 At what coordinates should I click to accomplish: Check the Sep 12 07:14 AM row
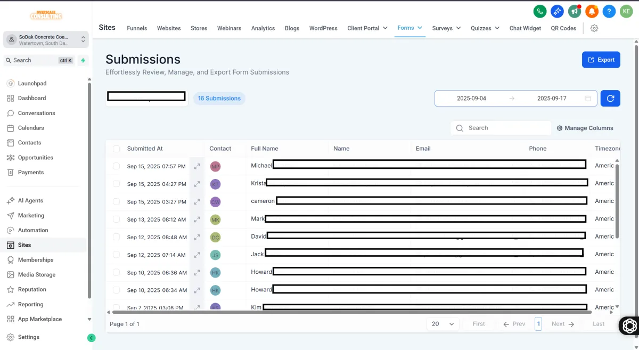click(116, 255)
